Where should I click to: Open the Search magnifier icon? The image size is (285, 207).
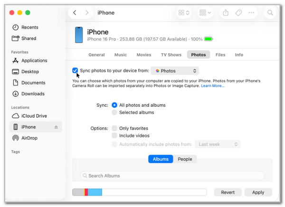pos(270,13)
